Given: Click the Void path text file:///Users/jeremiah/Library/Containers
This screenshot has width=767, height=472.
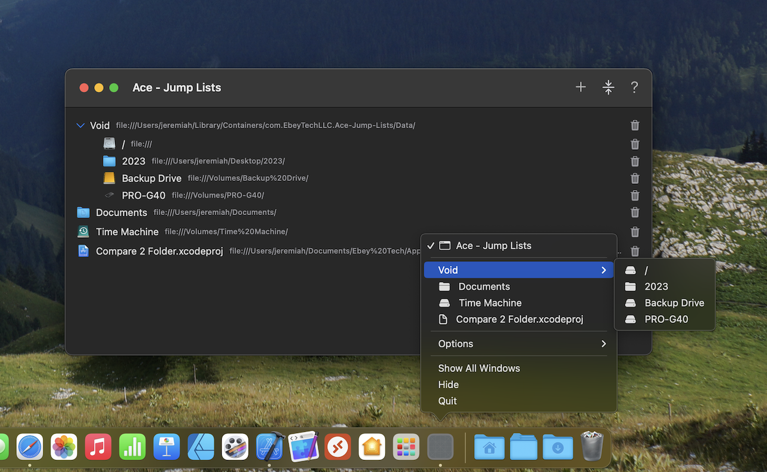Looking at the screenshot, I should [x=265, y=125].
